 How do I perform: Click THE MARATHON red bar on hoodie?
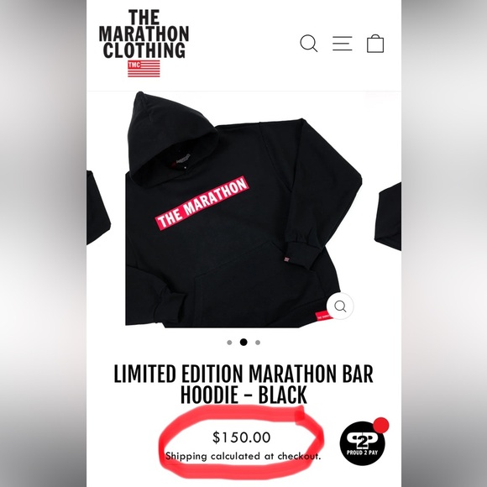coord(202,203)
